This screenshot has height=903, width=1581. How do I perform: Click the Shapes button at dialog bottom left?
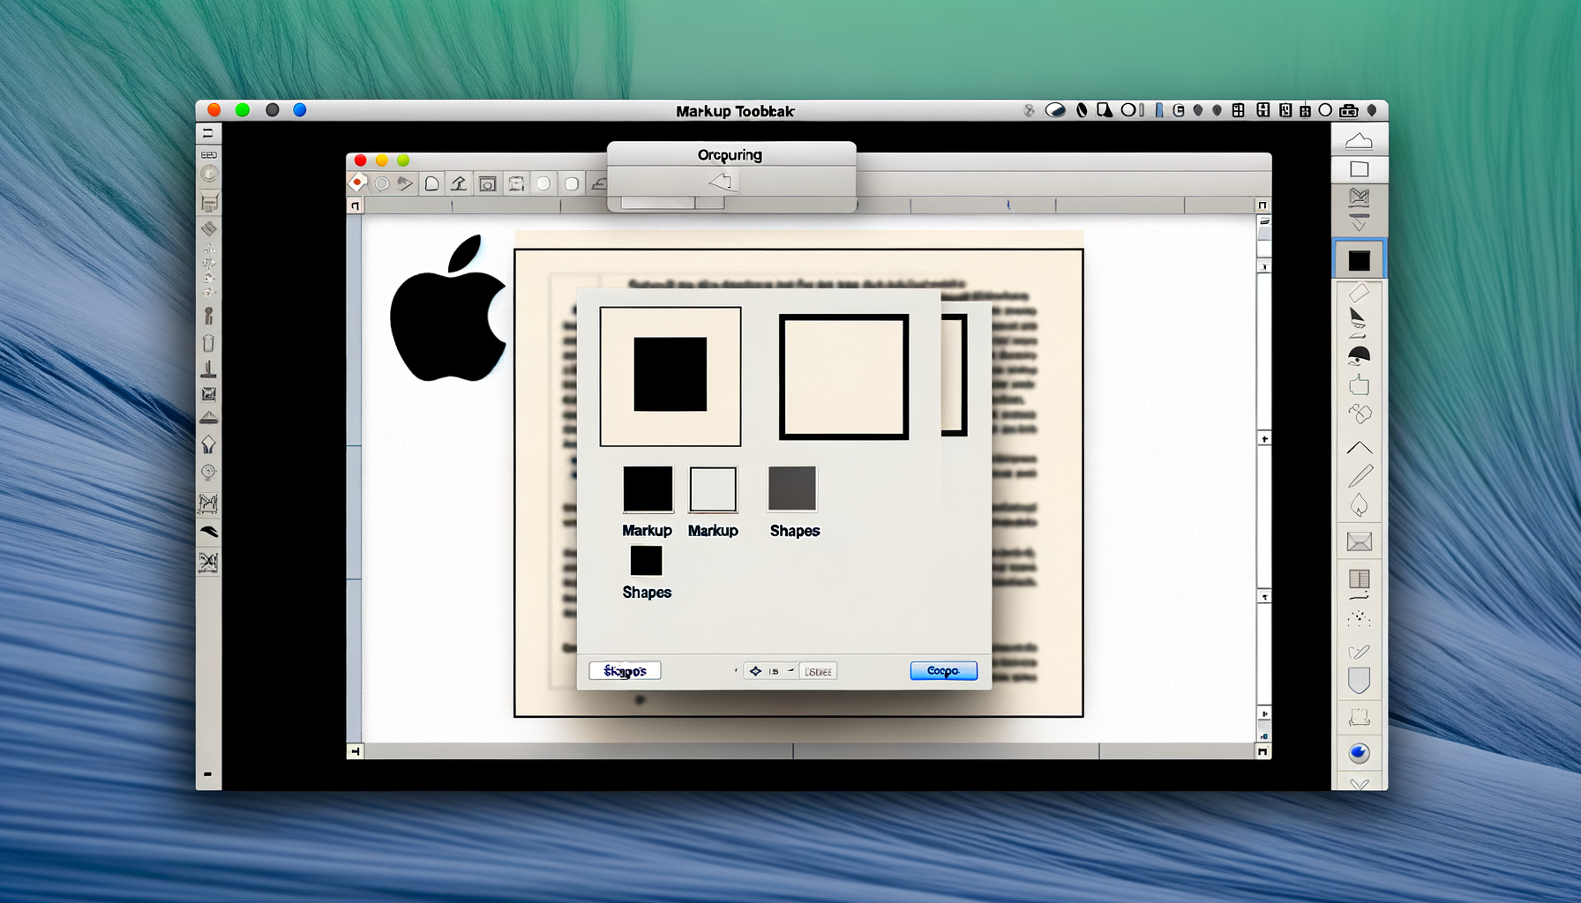(625, 670)
